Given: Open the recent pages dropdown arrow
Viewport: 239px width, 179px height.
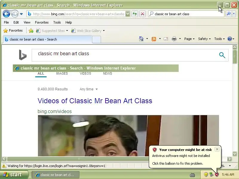Looking at the screenshot, I should [21, 14].
